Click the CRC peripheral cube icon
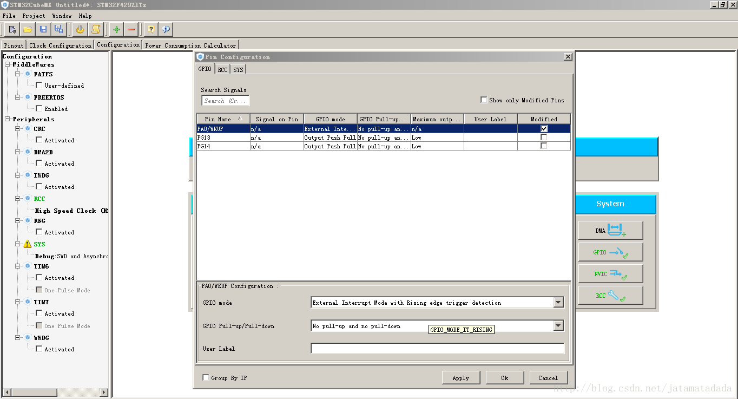 [x=28, y=128]
